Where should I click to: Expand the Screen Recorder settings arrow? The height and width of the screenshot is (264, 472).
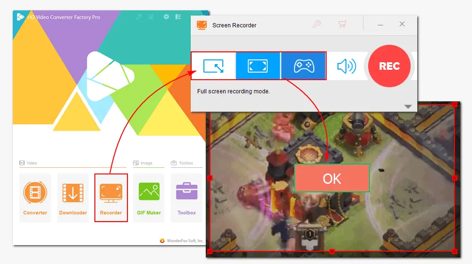click(408, 107)
